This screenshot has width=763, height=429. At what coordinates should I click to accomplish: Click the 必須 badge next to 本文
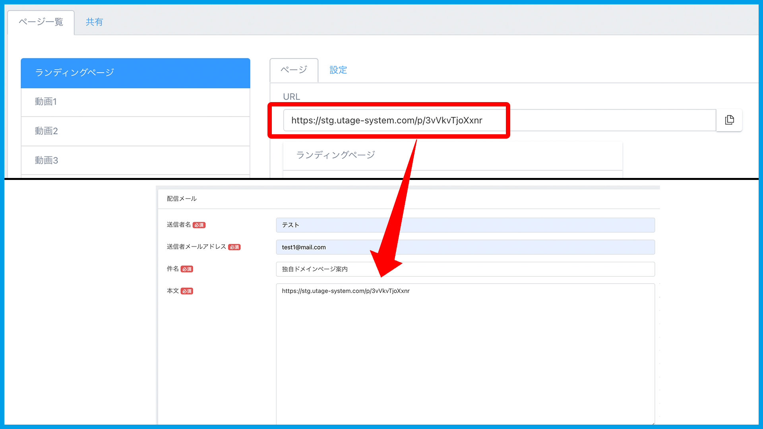pos(187,291)
